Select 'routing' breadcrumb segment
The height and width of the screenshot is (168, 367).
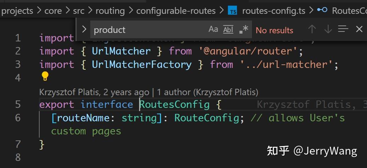[x=110, y=11]
